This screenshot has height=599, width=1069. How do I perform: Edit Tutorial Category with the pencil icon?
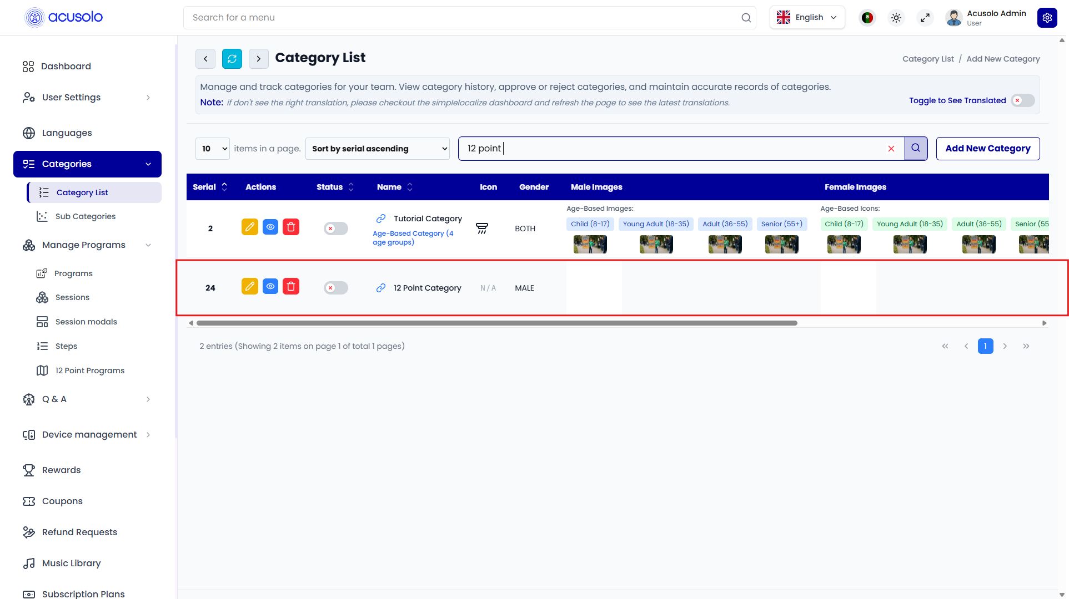[x=250, y=227]
